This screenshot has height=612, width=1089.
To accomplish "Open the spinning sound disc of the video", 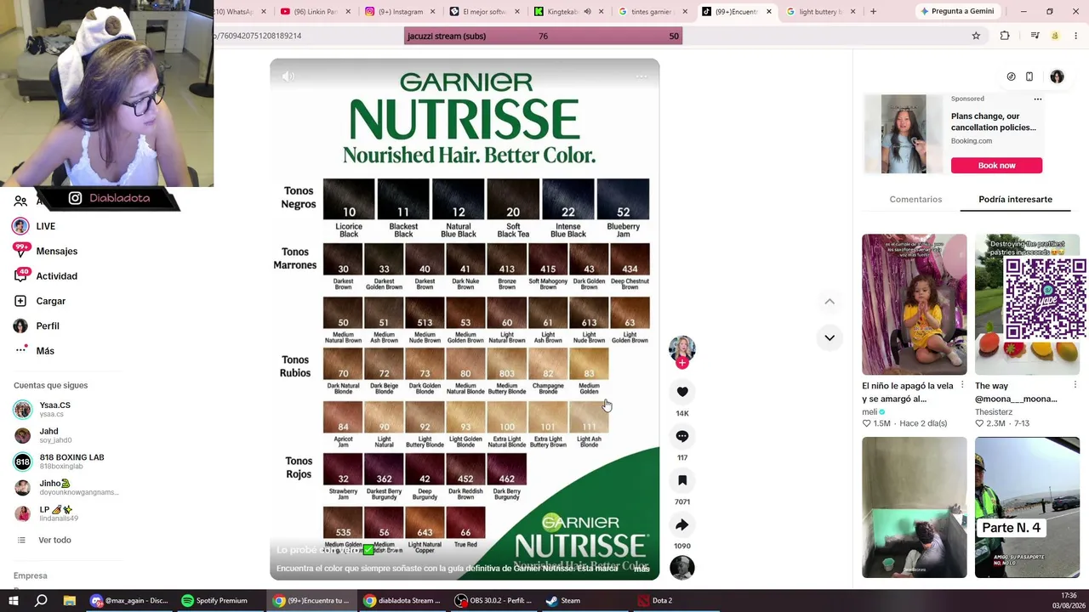I will (x=682, y=567).
